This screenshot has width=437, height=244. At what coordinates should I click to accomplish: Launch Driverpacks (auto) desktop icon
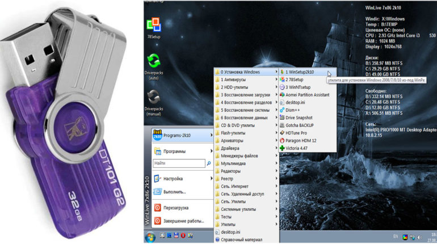tap(152, 61)
